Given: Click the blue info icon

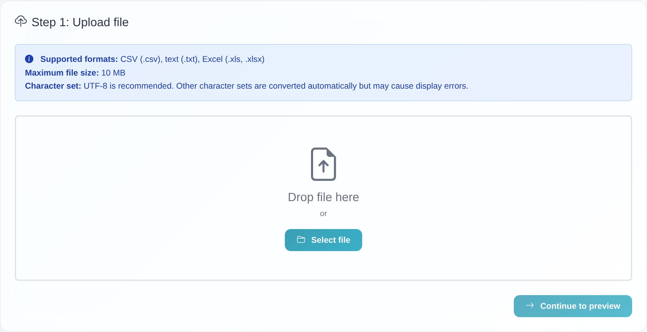Looking at the screenshot, I should click(29, 59).
